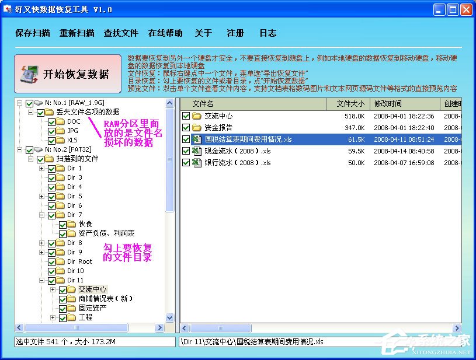476x360 pixels.
Task: Click the Excel icon for 资金报告 row
Action: point(198,127)
